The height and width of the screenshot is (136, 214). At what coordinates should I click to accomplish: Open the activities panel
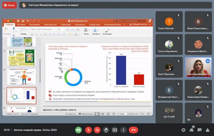[208, 130]
